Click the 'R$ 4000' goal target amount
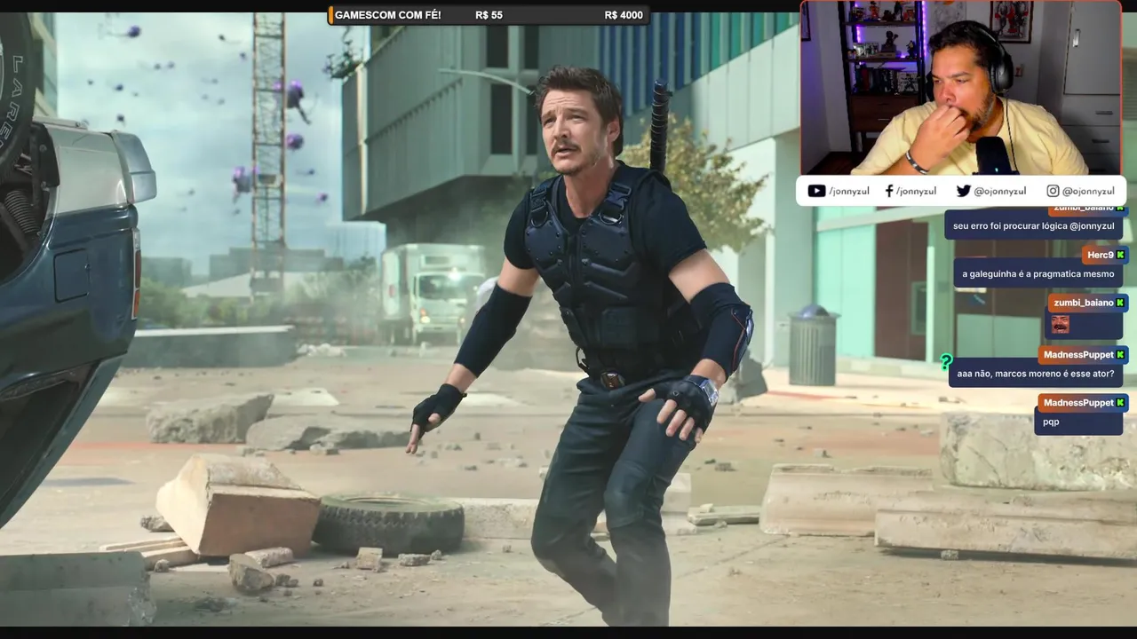Viewport: 1137px width, 639px height. point(624,15)
